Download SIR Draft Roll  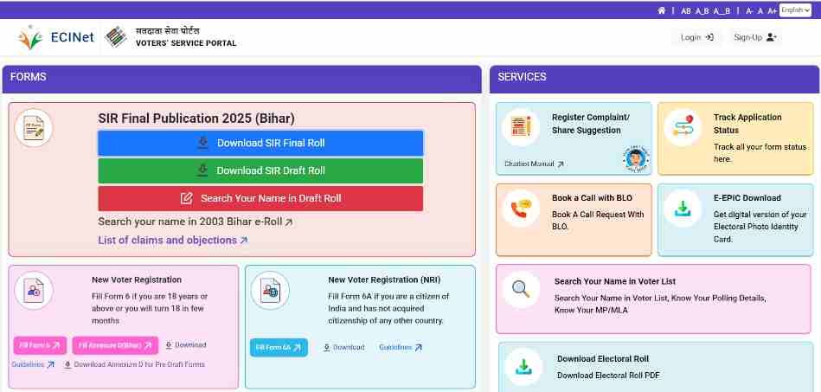tap(260, 170)
